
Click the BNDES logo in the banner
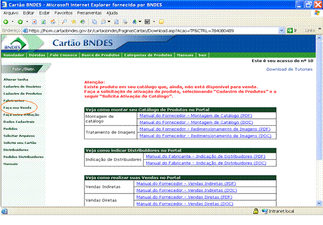[x=15, y=44]
